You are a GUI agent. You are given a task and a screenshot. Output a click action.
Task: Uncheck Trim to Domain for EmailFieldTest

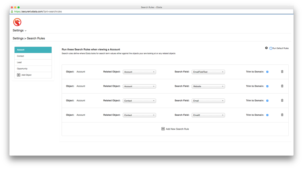tap(267, 72)
